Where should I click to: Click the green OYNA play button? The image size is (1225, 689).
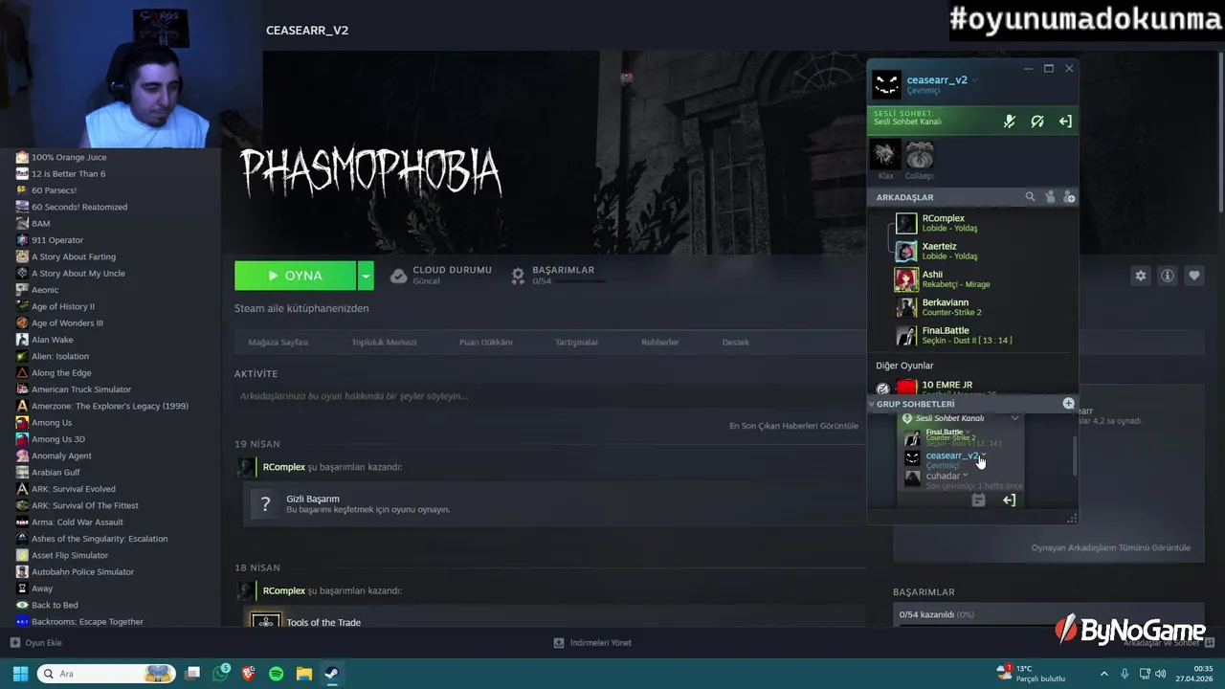point(295,276)
